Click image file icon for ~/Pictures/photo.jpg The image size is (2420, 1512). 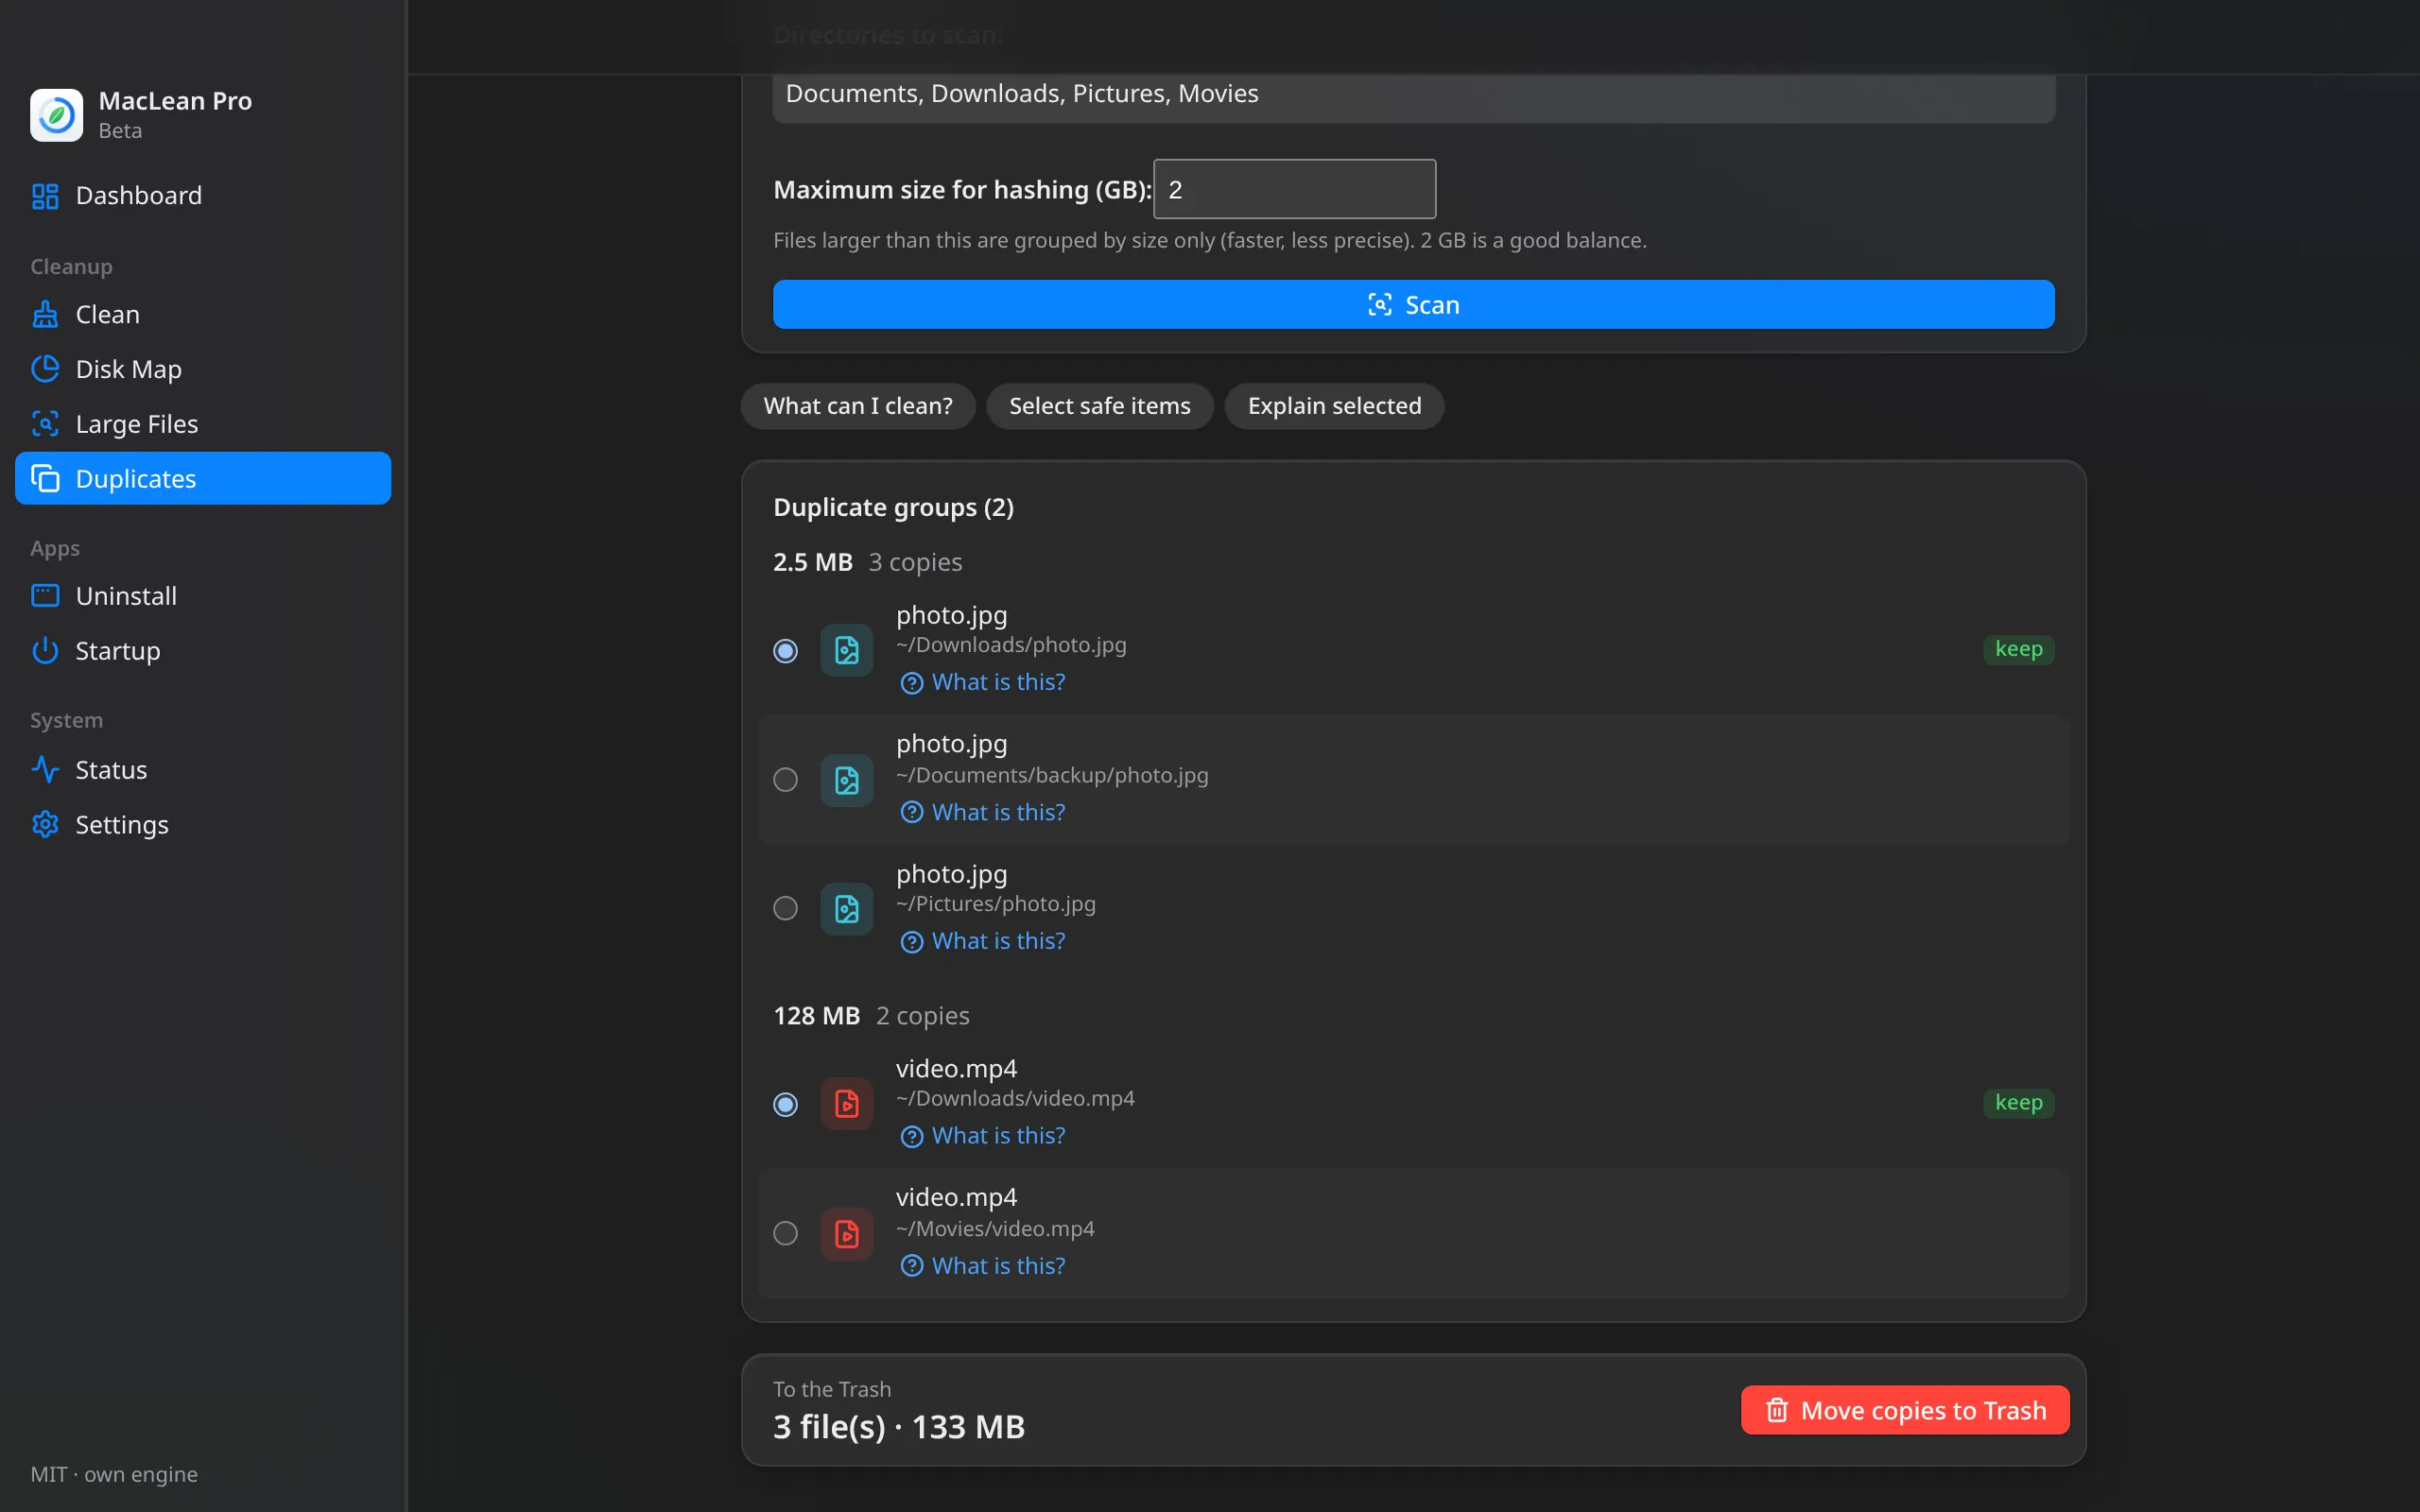847,908
